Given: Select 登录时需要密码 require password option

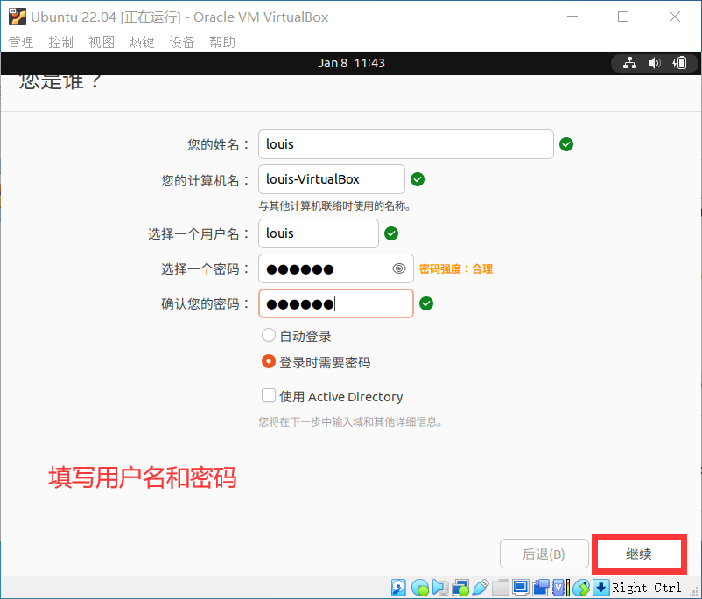Looking at the screenshot, I should pos(269,361).
